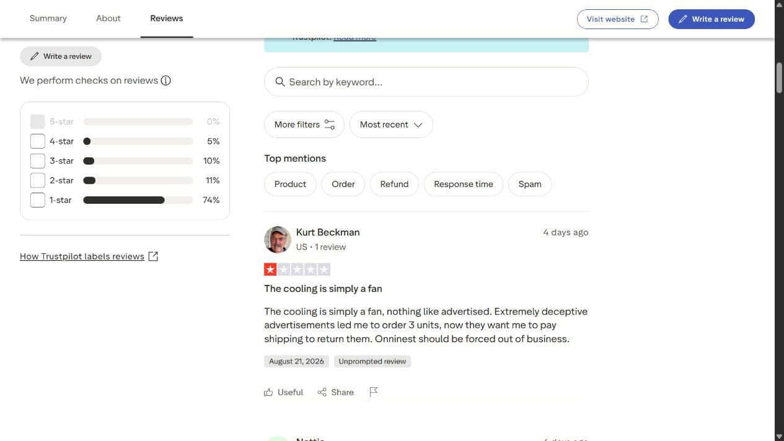The image size is (784, 441).
Task: Tick the 2-star filter checkbox
Action: (38, 180)
